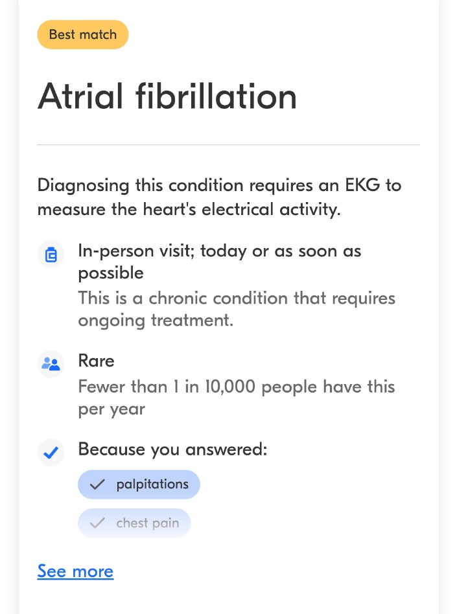The width and height of the screenshot is (457, 614).
Task: Click the Best match badge
Action: click(83, 34)
